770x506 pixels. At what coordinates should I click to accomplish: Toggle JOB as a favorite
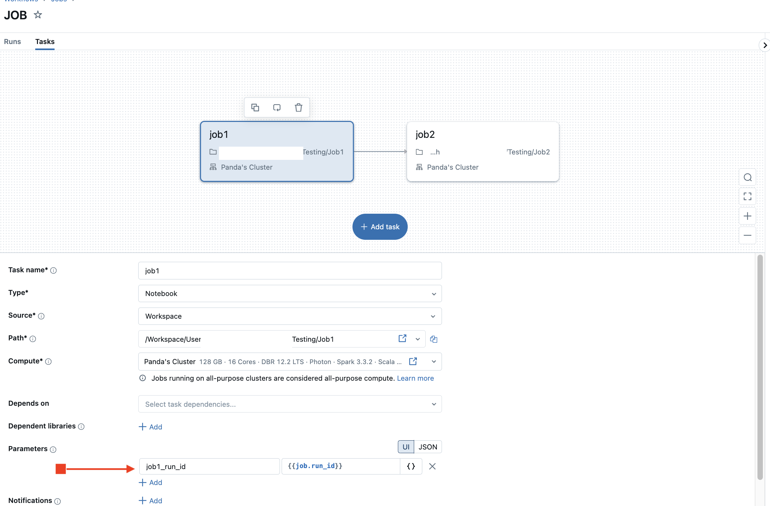pos(38,15)
